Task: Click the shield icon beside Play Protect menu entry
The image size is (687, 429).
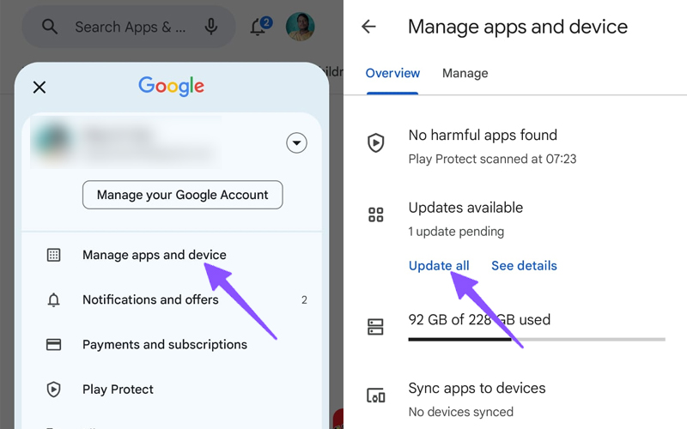Action: (53, 390)
